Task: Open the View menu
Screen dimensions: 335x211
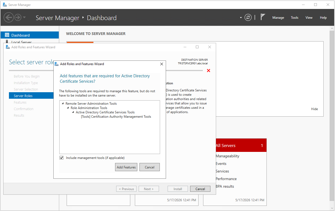Action: pos(309,18)
